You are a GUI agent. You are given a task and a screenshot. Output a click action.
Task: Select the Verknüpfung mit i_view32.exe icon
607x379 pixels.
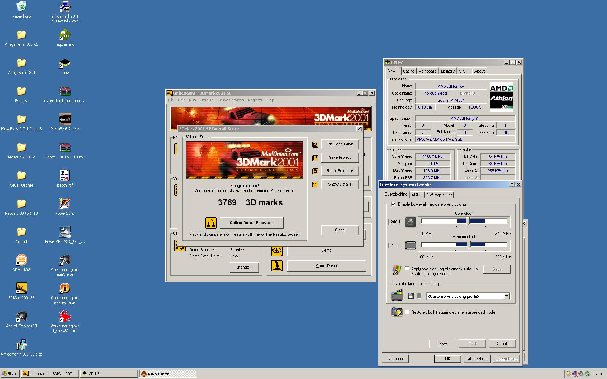[x=65, y=317]
